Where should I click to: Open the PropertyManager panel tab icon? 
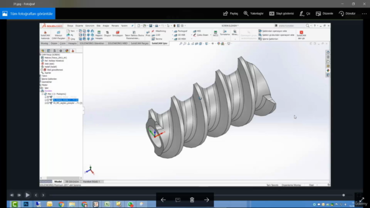(x=49, y=51)
